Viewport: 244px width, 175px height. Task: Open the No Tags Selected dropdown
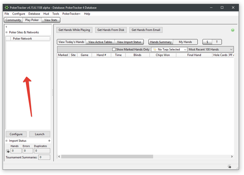[x=169, y=50]
